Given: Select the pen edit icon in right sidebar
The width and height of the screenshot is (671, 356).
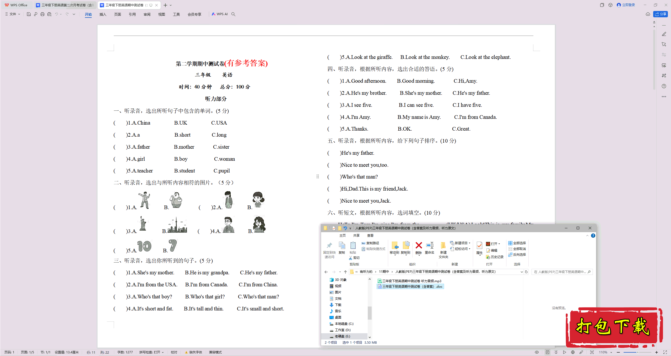Looking at the screenshot, I should (664, 34).
